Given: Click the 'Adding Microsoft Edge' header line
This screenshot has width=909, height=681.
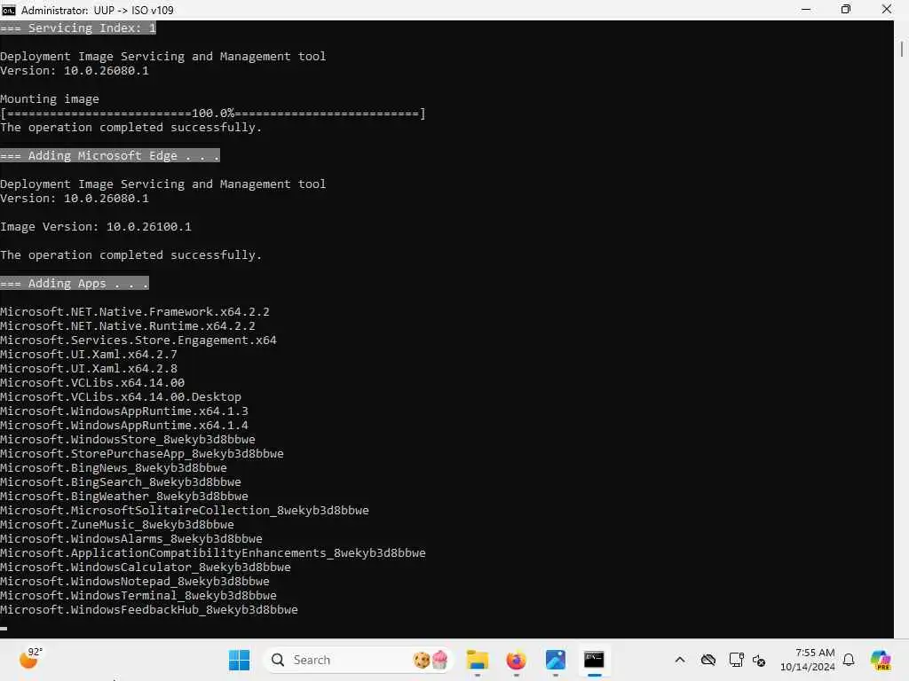Looking at the screenshot, I should coord(110,155).
